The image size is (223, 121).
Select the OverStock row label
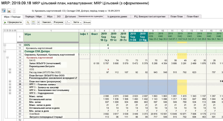pos(34,114)
